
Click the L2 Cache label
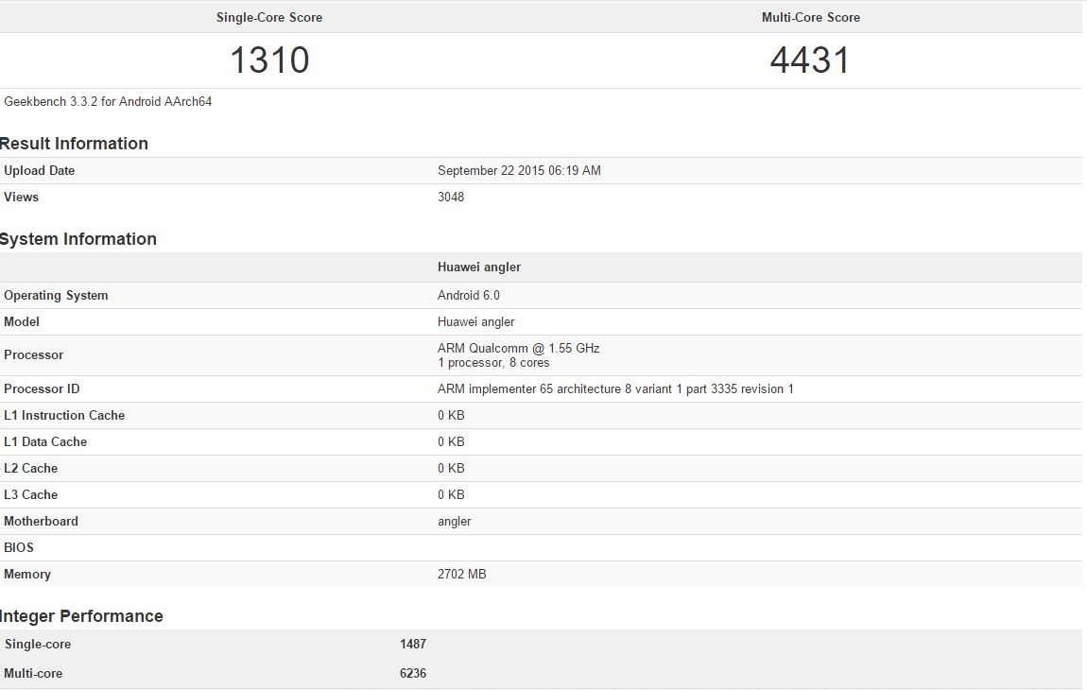pyautogui.click(x=30, y=468)
